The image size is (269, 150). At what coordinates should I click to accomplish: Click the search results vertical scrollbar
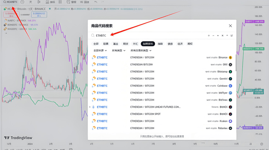pos(236,63)
